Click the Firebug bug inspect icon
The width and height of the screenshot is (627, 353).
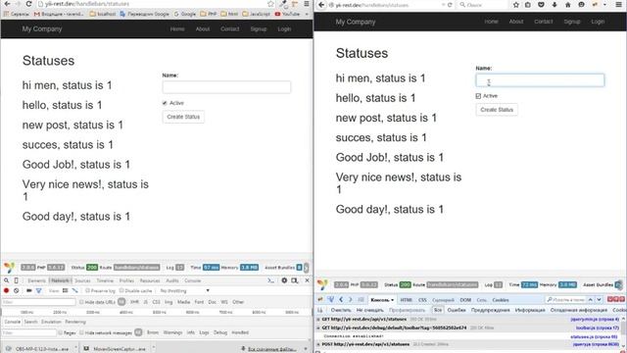click(320, 299)
